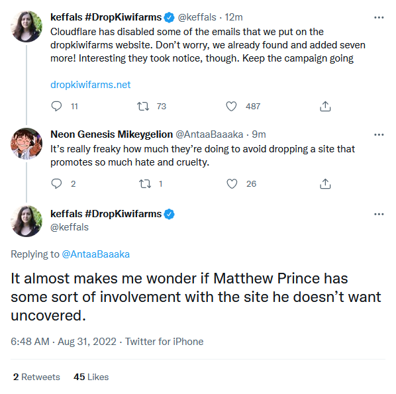Viewport: 396px width, 394px height.
Task: Share the AntaaBaaaka tweet
Action: coord(325,183)
